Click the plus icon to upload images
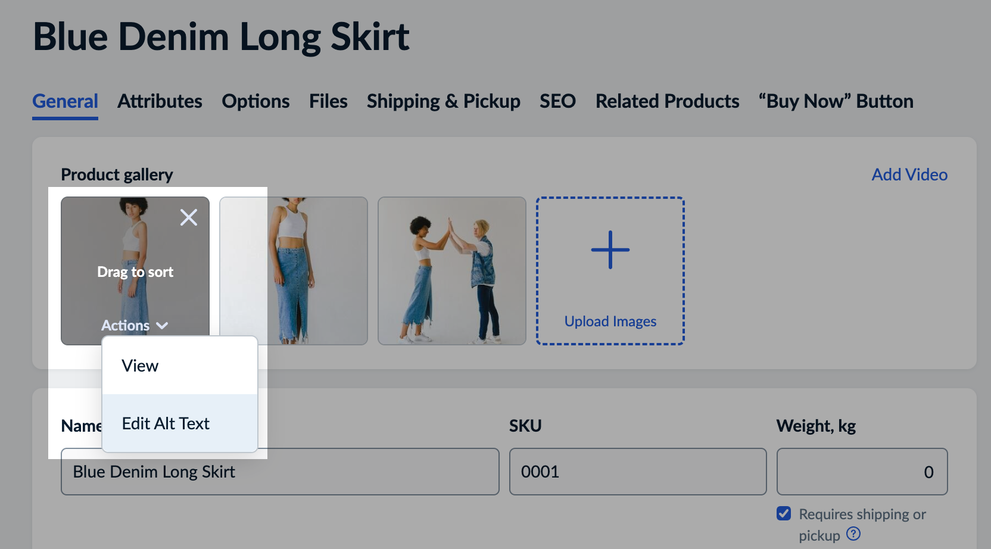 (x=610, y=250)
